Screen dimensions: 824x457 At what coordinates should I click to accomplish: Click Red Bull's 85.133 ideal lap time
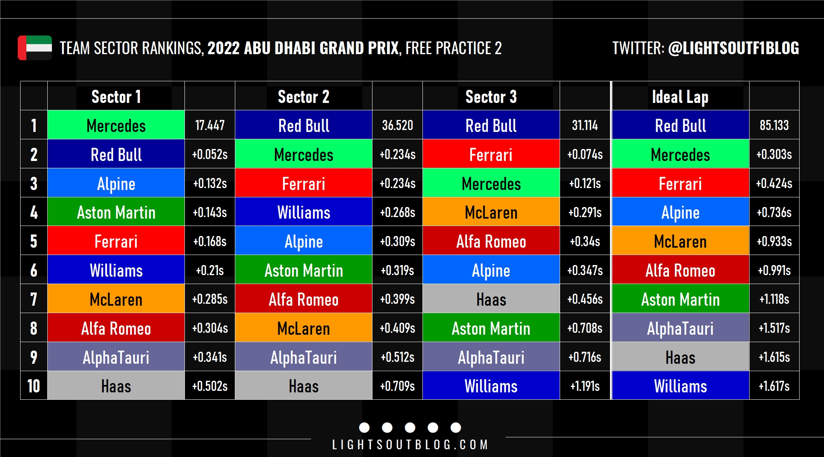(774, 125)
